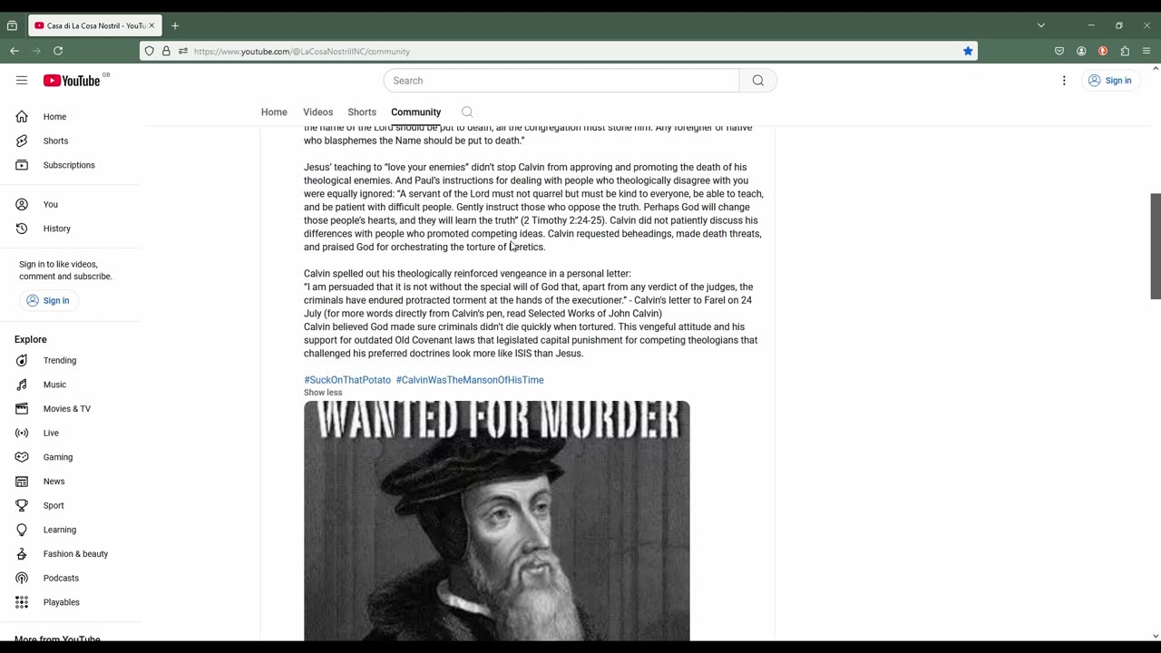Switch to the channel Shorts tab
The width and height of the screenshot is (1161, 653).
pyautogui.click(x=362, y=112)
